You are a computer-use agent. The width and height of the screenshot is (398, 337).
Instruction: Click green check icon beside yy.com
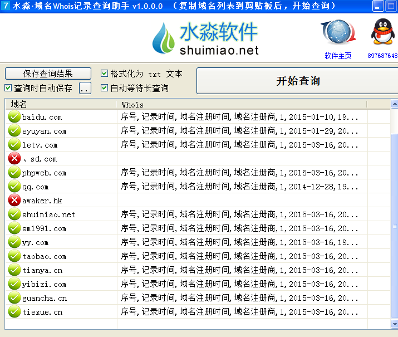coord(14,242)
